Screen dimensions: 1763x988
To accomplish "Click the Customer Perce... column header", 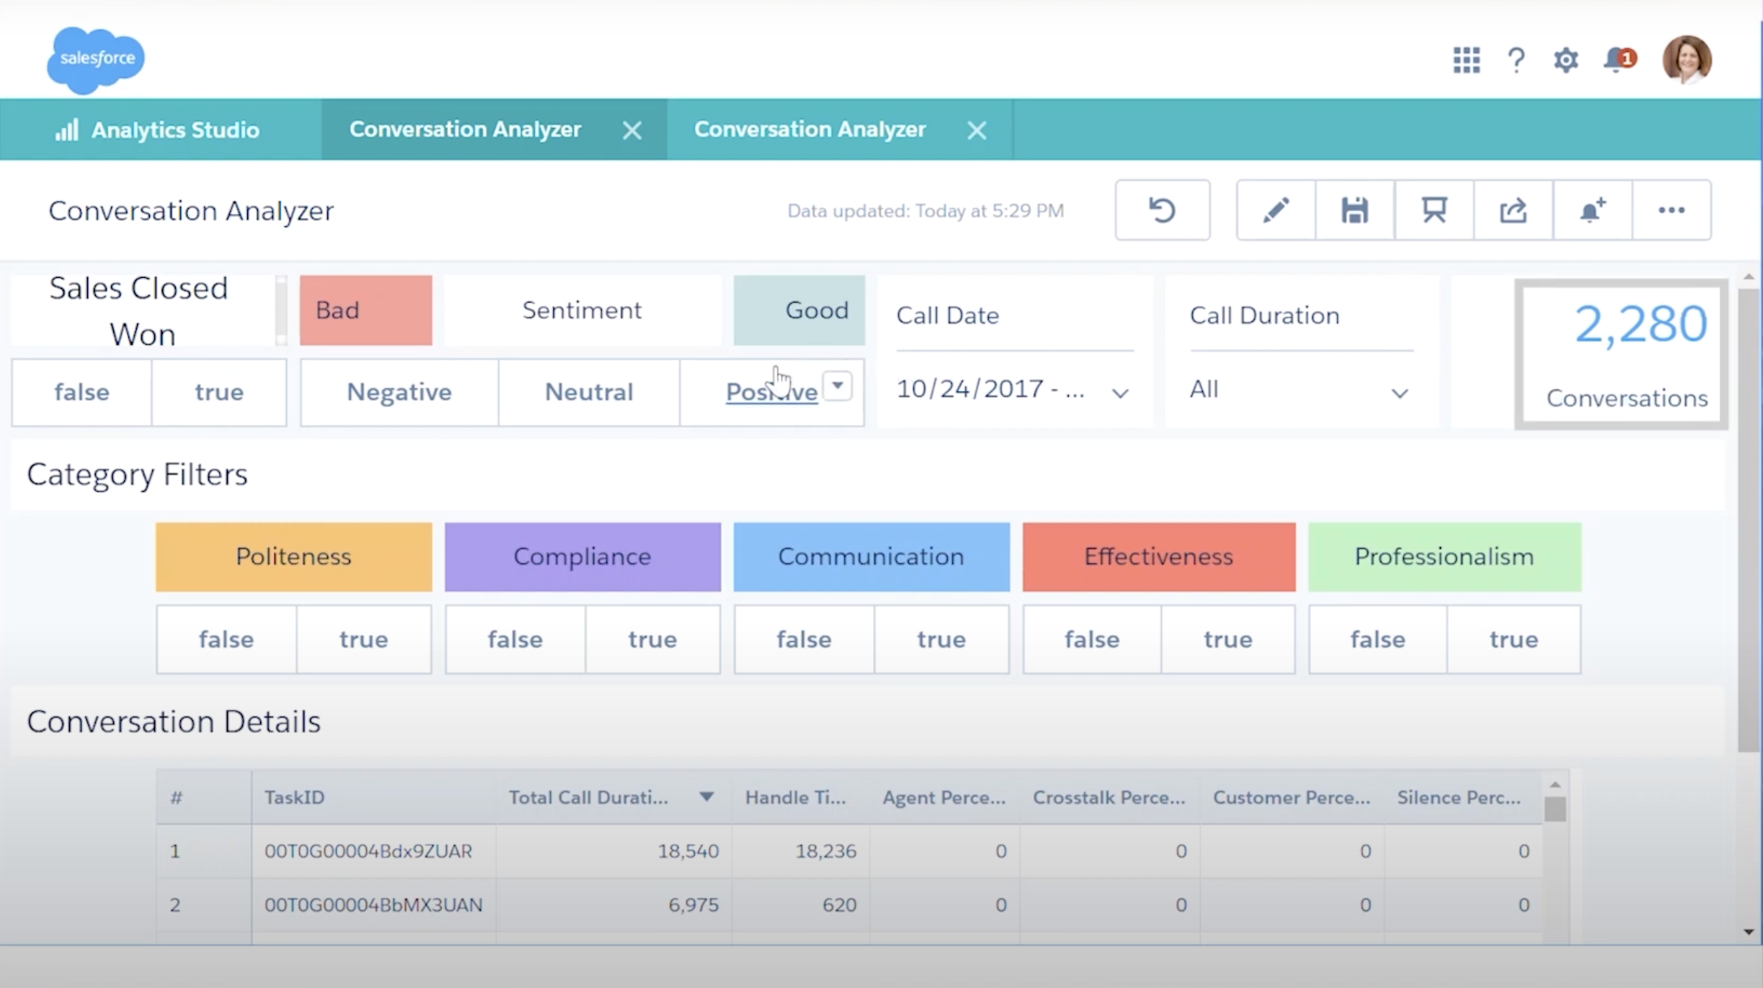I will coord(1292,797).
